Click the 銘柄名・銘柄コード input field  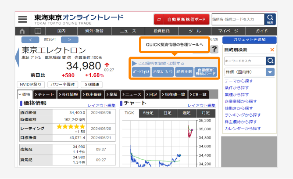click(238, 19)
